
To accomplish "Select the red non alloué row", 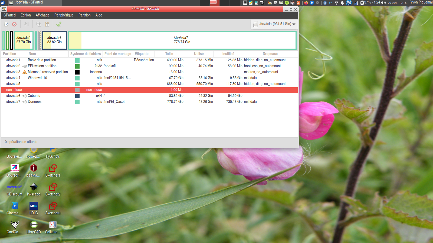I will (x=150, y=90).
